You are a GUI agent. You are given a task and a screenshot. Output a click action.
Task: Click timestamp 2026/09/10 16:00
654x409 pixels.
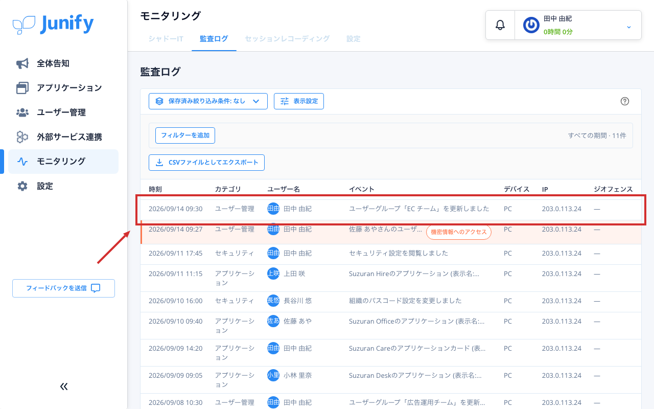click(x=175, y=301)
